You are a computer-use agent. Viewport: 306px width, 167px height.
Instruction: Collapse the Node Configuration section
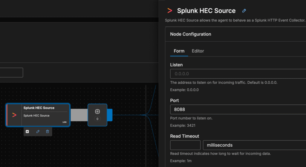click(191, 34)
